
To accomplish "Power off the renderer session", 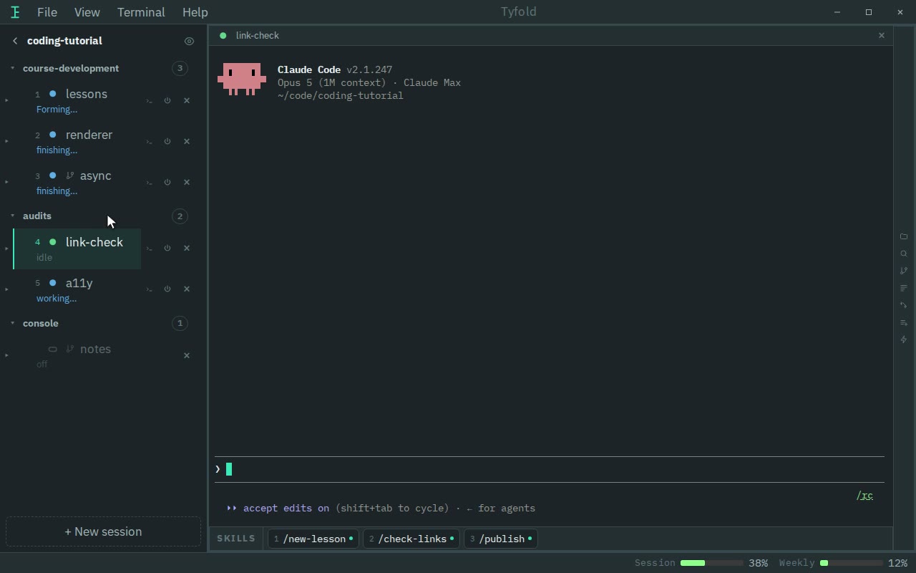I will pos(167,142).
